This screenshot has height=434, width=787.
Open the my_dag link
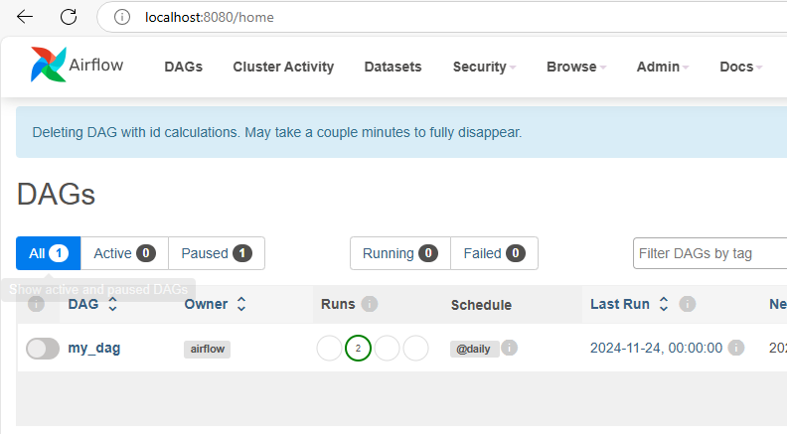point(94,349)
